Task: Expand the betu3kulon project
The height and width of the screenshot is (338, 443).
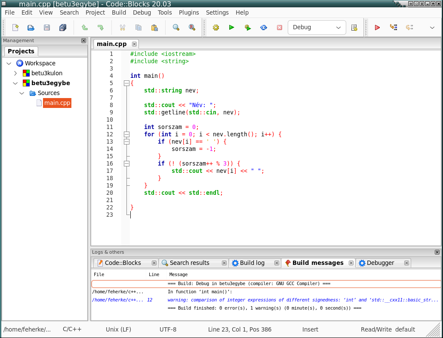Action: 15,73
